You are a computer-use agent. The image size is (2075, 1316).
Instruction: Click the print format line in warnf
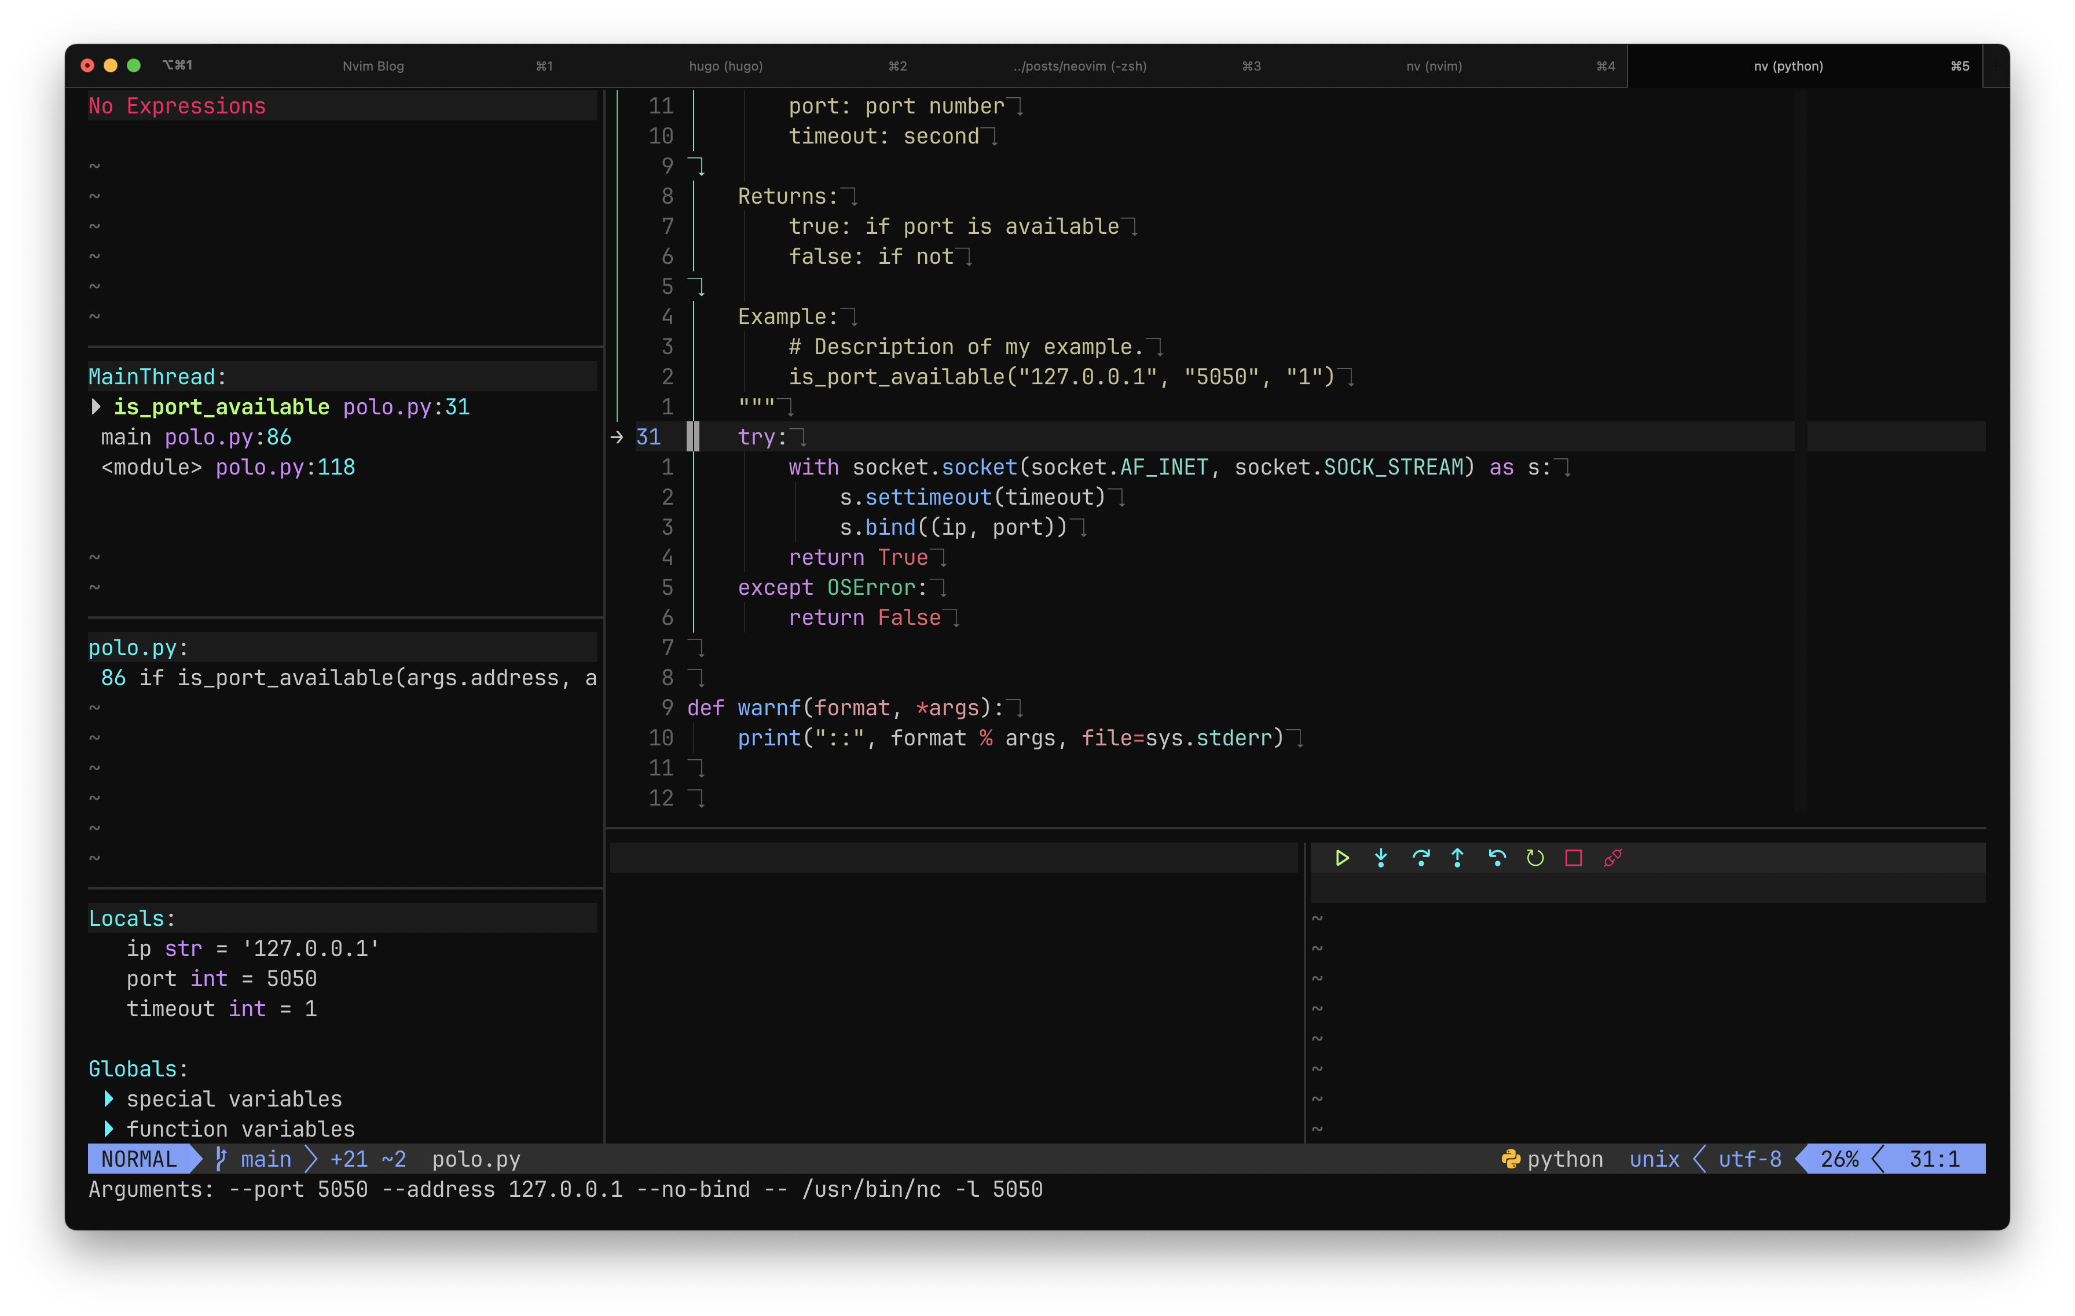(x=1011, y=738)
